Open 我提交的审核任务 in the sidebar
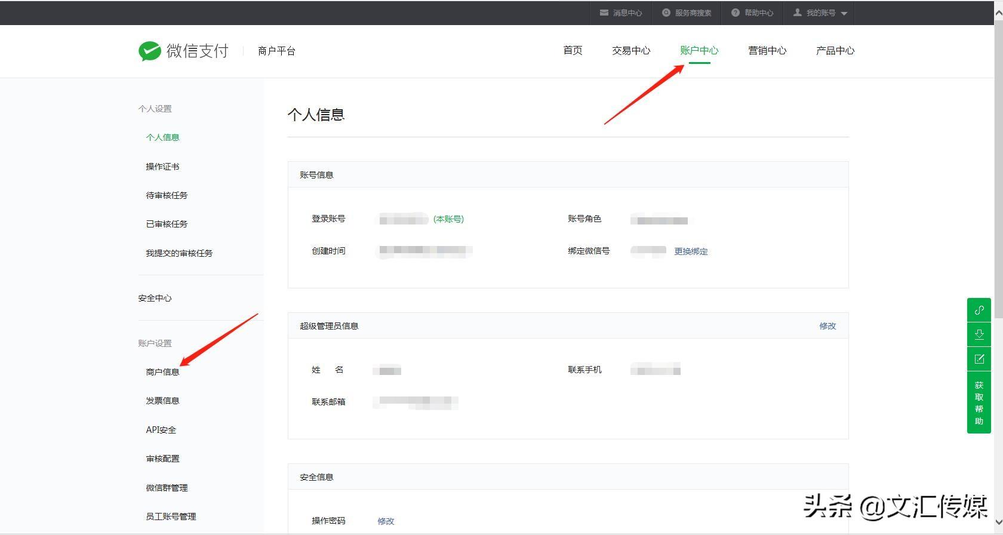 coord(179,253)
